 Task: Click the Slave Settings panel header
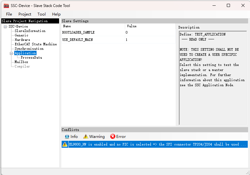pos(155,21)
